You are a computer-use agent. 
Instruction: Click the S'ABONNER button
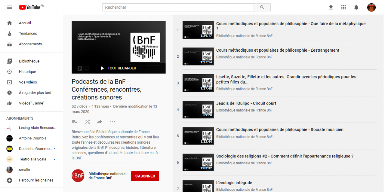[145, 176]
